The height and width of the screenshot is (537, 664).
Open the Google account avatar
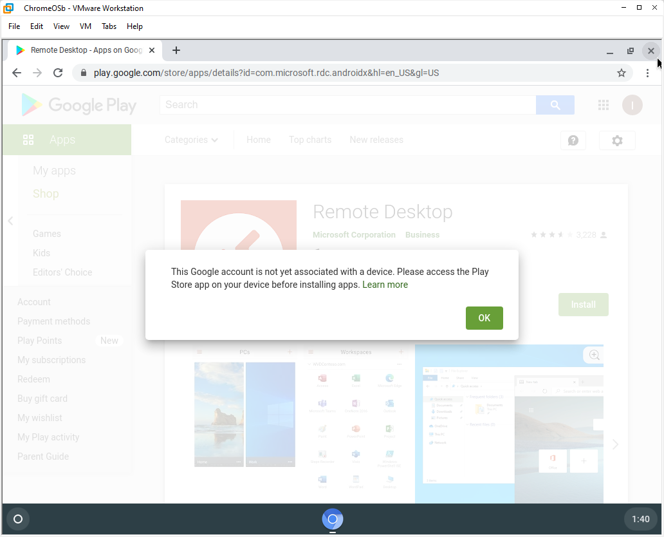coord(632,105)
